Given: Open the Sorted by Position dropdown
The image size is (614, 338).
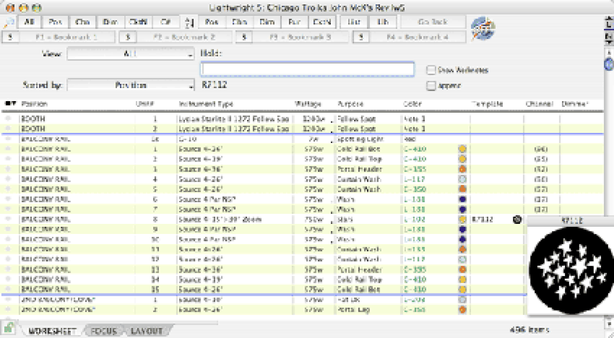Looking at the screenshot, I should coord(131,85).
